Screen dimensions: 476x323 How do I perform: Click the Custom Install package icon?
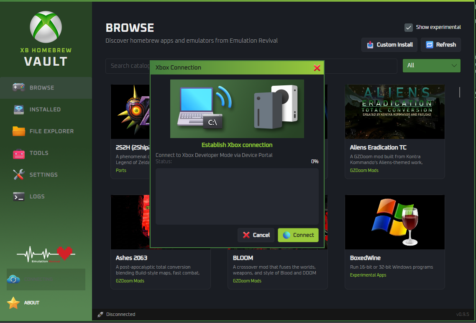click(x=370, y=45)
